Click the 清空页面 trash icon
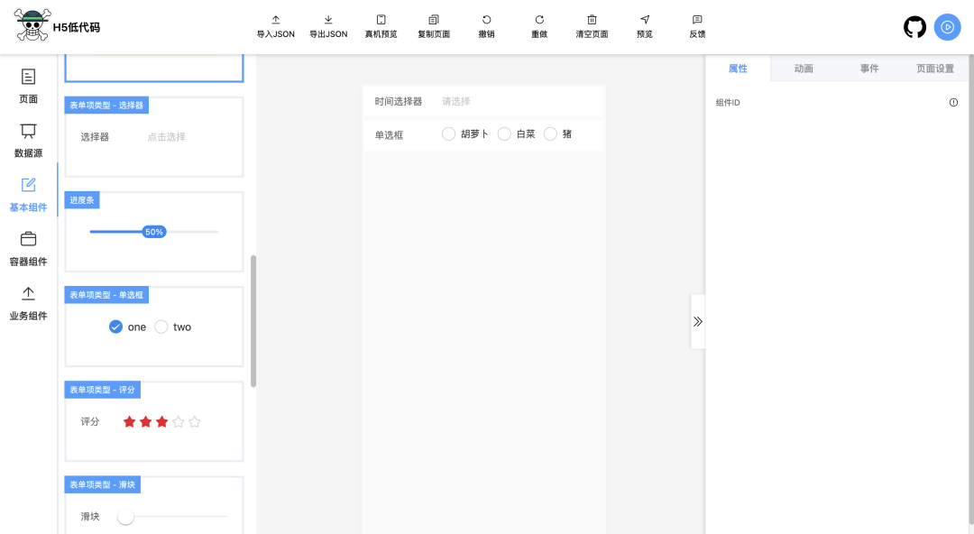Screen dimensions: 974x534 [x=592, y=20]
